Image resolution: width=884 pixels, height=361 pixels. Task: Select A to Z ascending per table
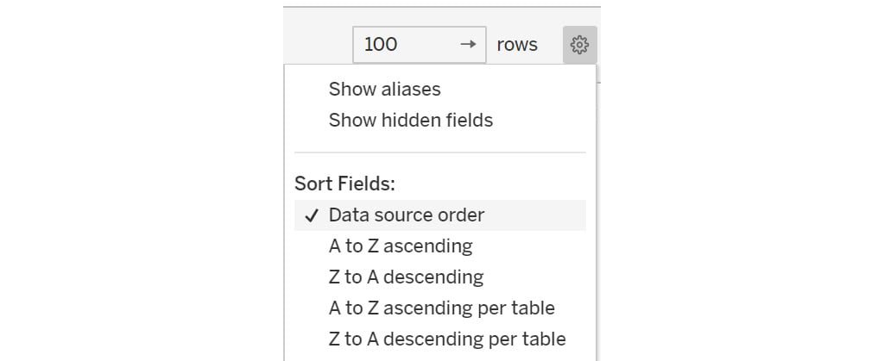[x=439, y=308]
